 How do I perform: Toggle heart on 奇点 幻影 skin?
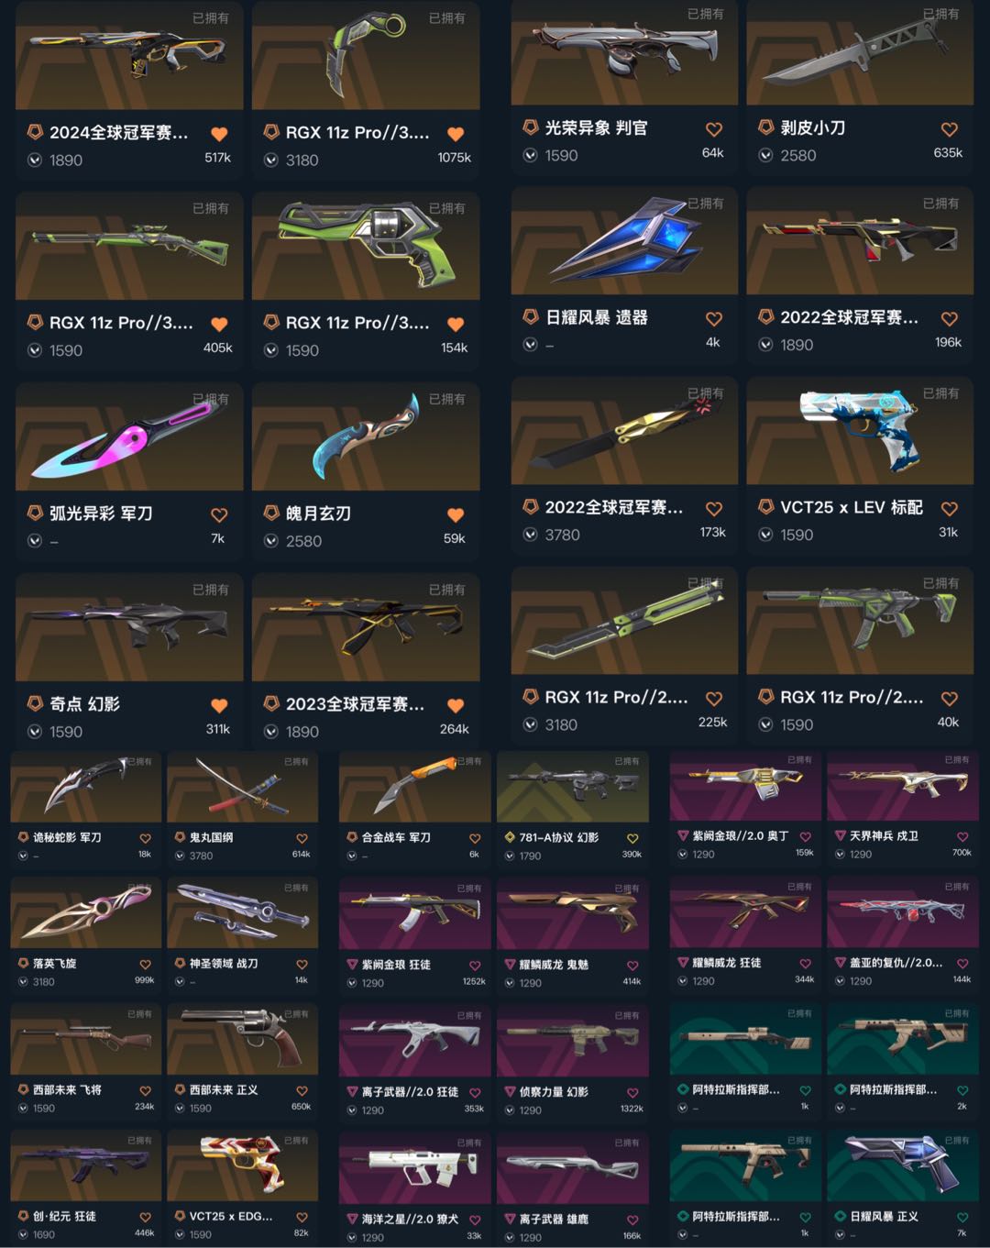(x=219, y=705)
